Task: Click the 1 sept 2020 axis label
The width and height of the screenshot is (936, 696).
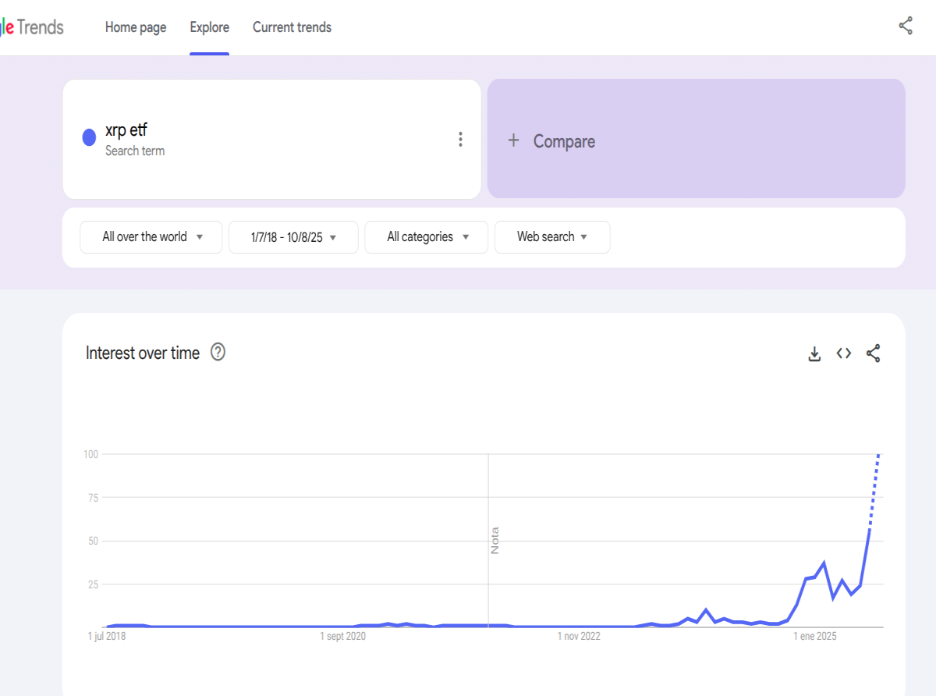Action: click(x=343, y=637)
